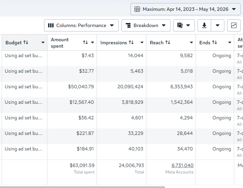
Task: Click the calendar icon in date range selector
Action: (x=137, y=9)
